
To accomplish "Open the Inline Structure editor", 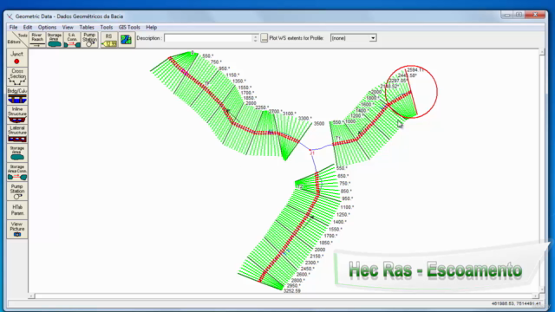I will click(17, 114).
